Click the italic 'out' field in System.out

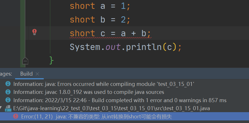(113, 47)
